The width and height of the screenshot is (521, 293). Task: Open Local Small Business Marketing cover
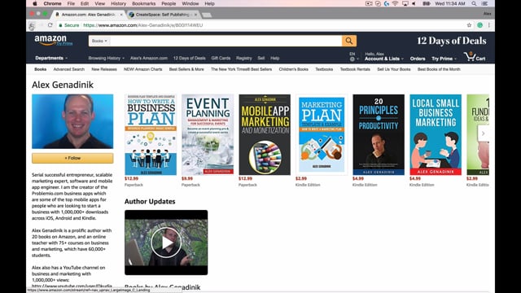(436, 134)
